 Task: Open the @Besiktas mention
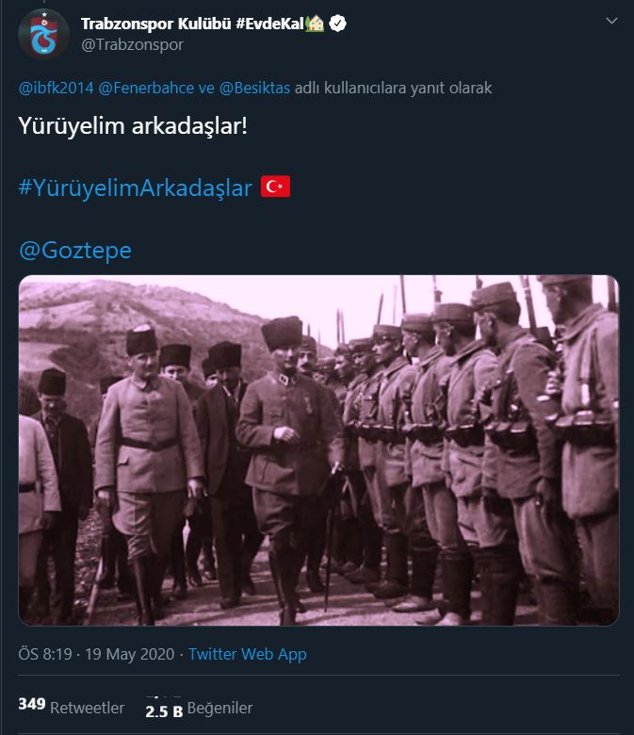(254, 89)
